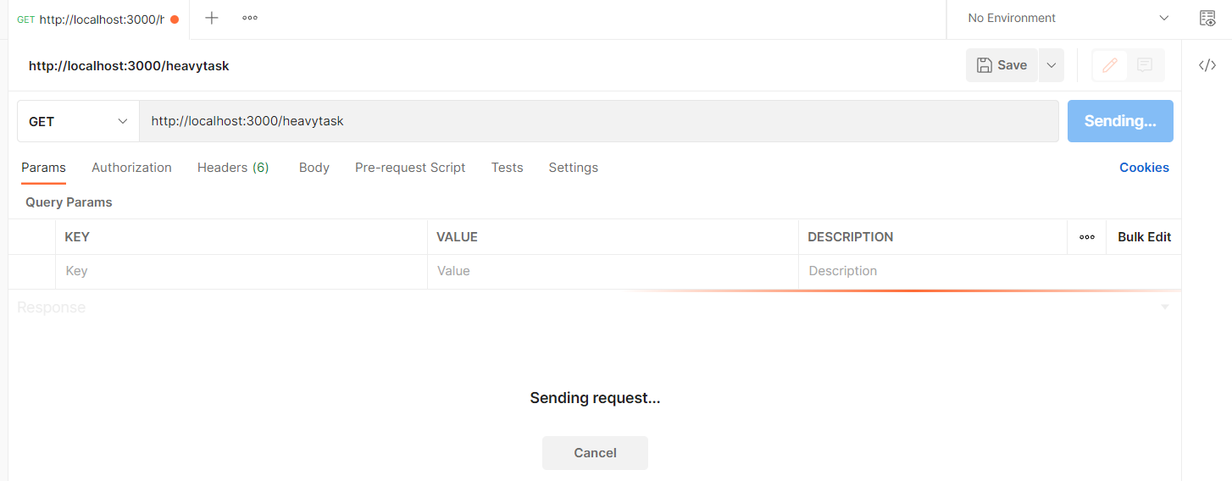Image resolution: width=1232 pixels, height=481 pixels.
Task: Click the Save button
Action: [x=1002, y=65]
